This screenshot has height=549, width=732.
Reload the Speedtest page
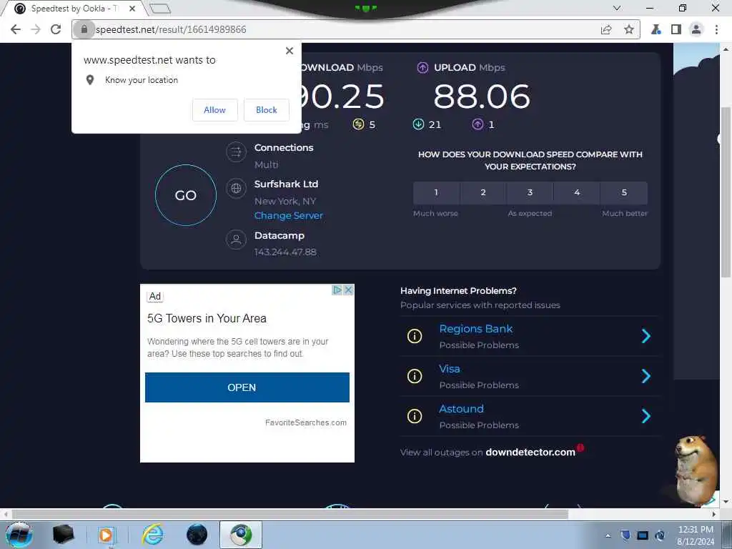[56, 29]
